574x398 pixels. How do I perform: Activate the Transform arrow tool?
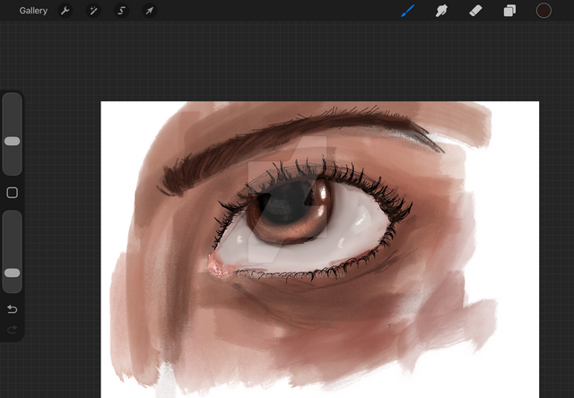(150, 11)
